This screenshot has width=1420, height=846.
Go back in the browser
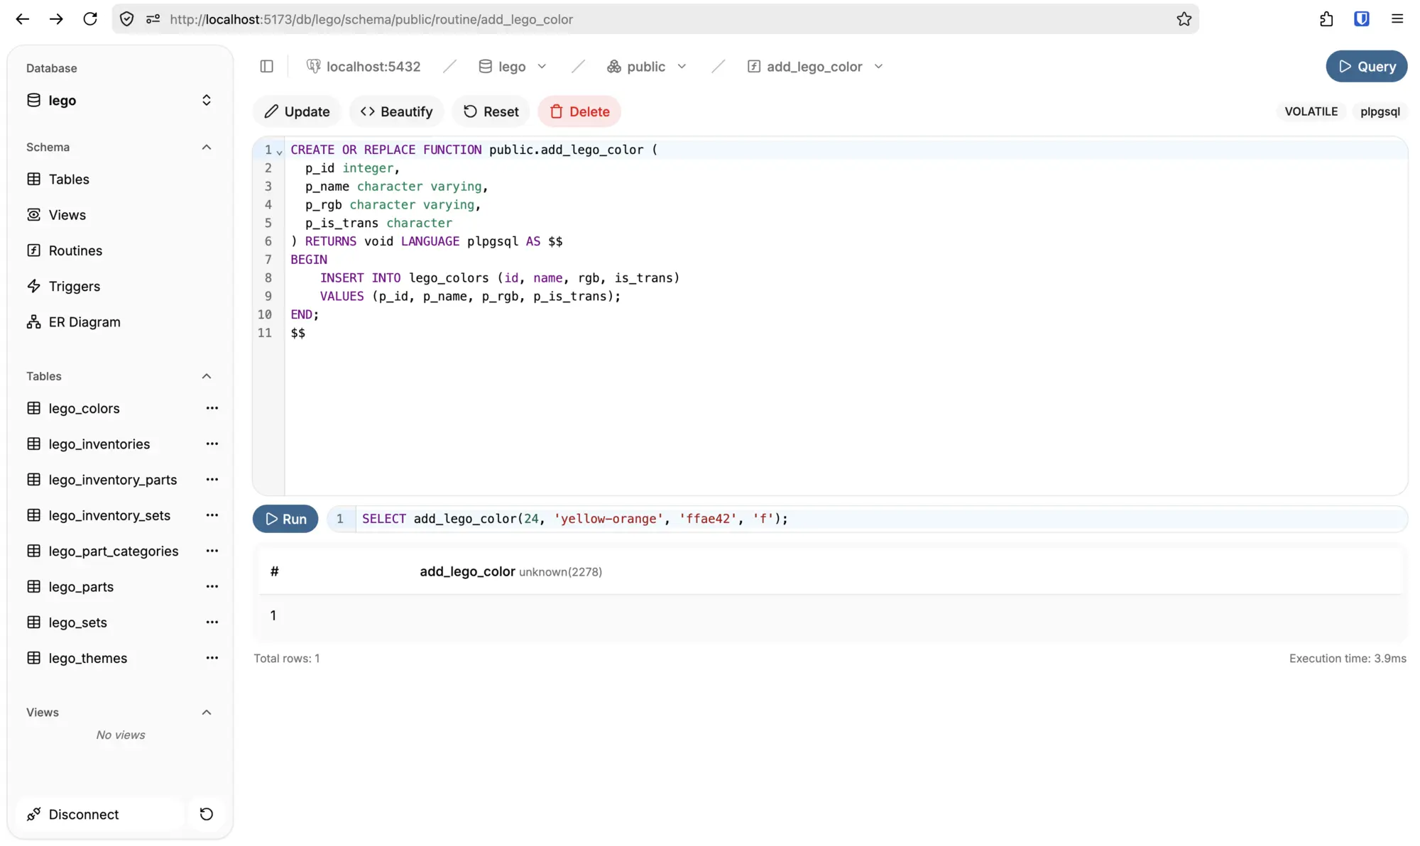tap(23, 19)
